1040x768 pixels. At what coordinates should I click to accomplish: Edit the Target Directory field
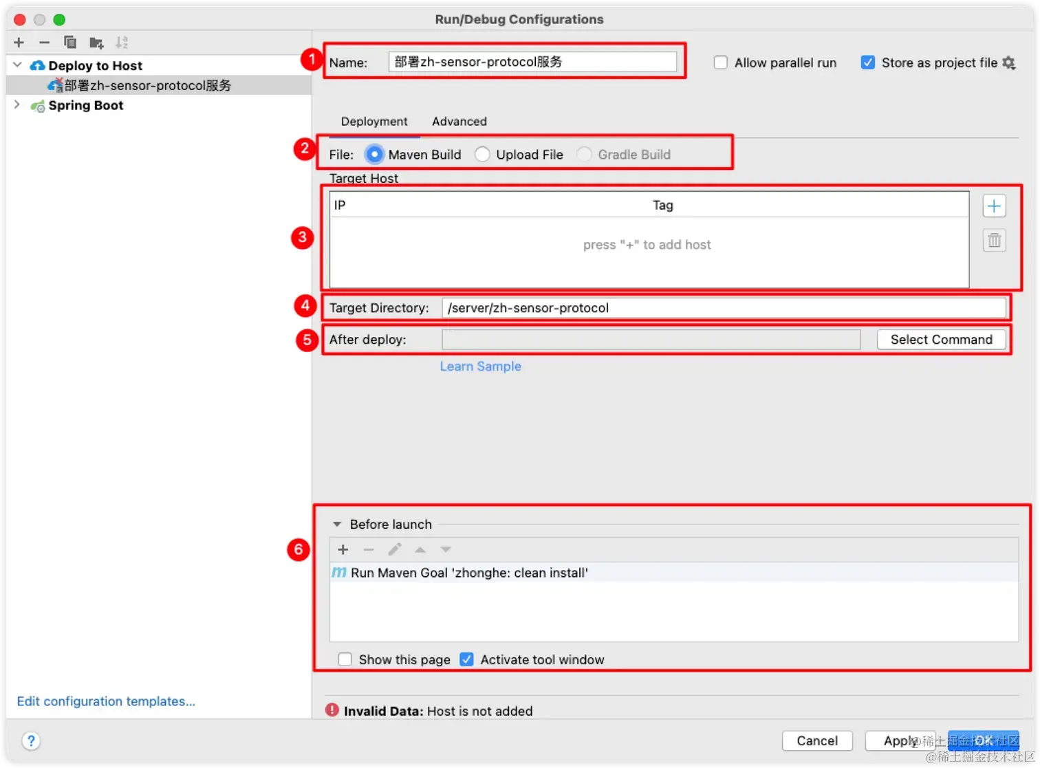tap(724, 308)
